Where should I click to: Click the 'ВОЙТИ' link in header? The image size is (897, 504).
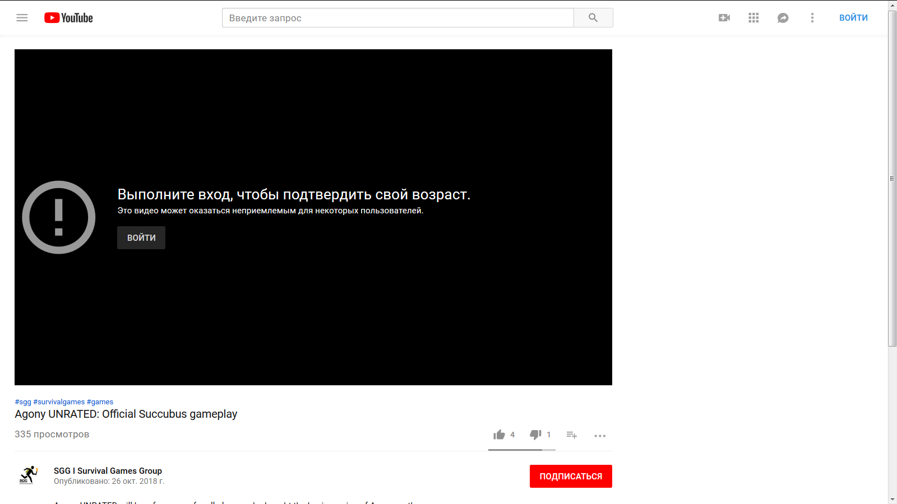[x=853, y=18]
